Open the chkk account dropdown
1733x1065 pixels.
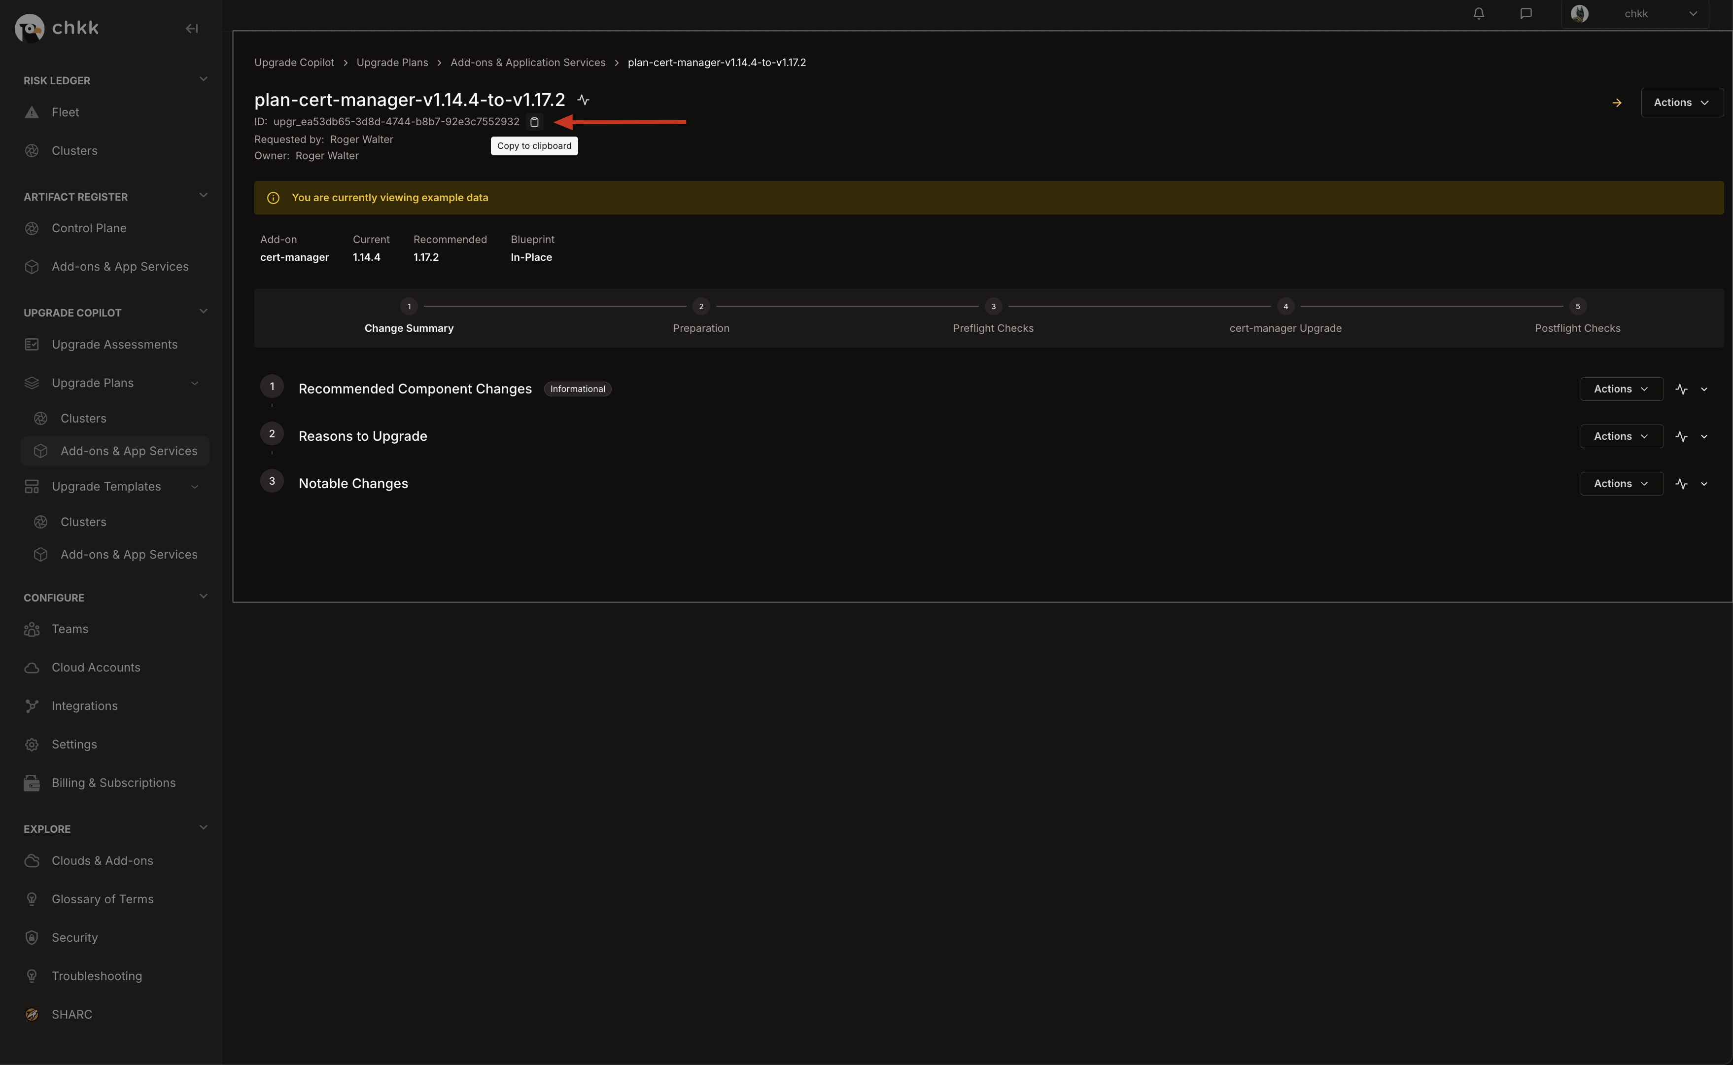(1635, 14)
